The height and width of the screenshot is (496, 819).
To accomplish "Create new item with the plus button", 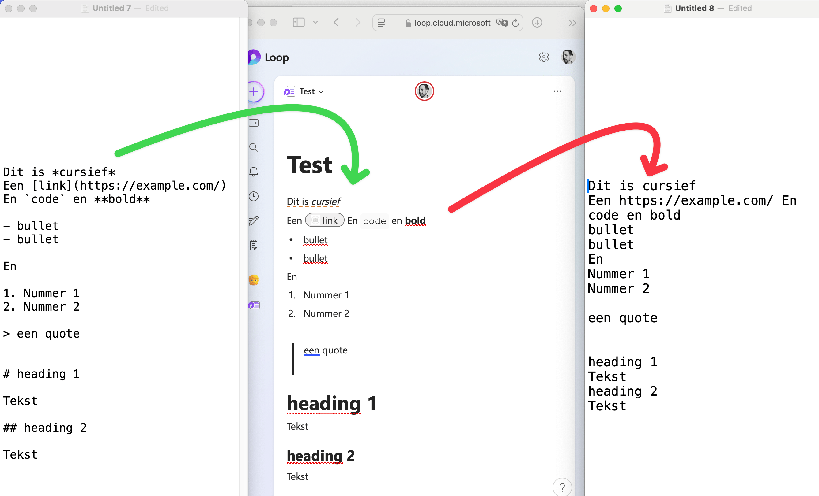I will (255, 91).
